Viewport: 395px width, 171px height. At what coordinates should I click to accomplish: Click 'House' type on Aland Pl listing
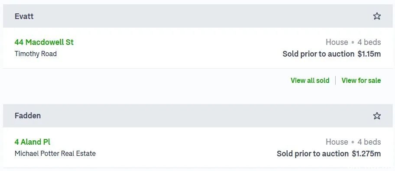point(337,142)
